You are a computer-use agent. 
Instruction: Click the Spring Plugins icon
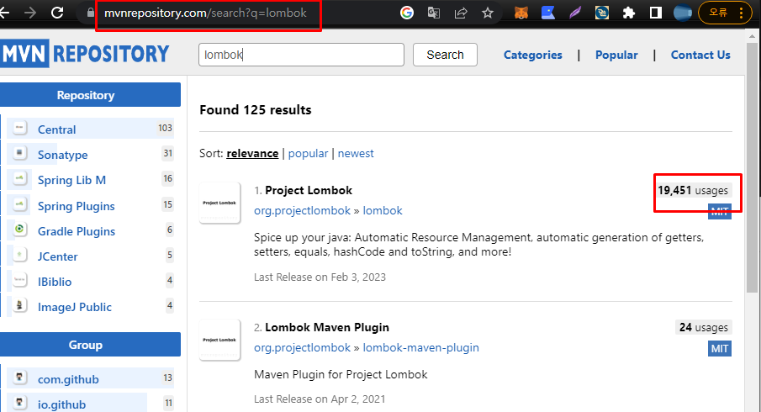[19, 203]
